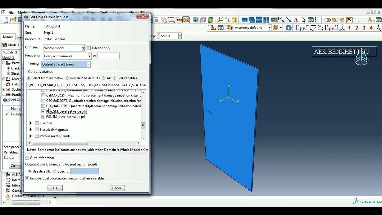Click the single blue viewport layout icon
This screenshot has width=382, height=215.
244,20
